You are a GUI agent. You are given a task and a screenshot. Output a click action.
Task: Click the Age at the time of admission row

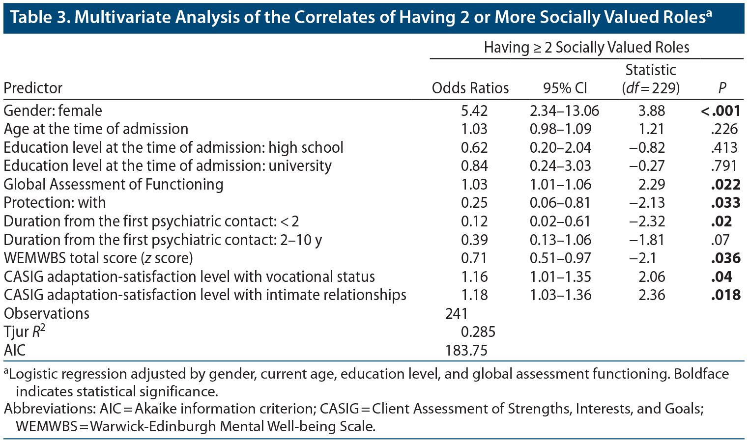[96, 129]
